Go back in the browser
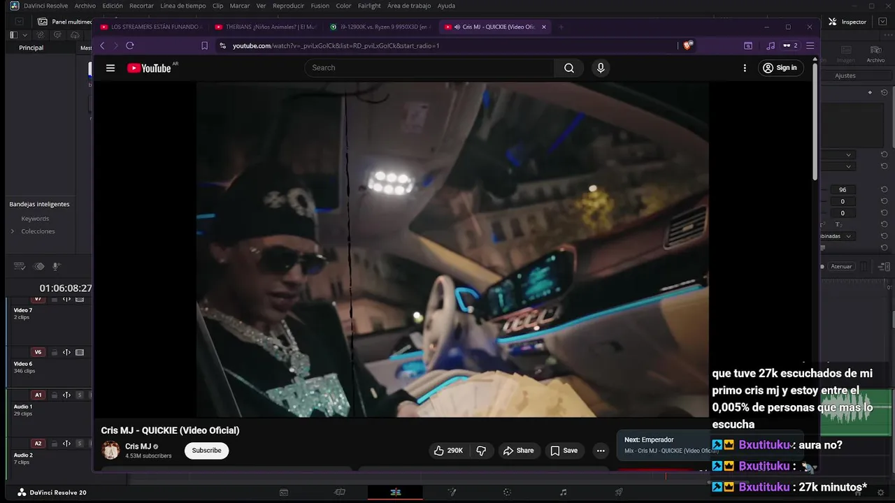The image size is (895, 503). [102, 45]
